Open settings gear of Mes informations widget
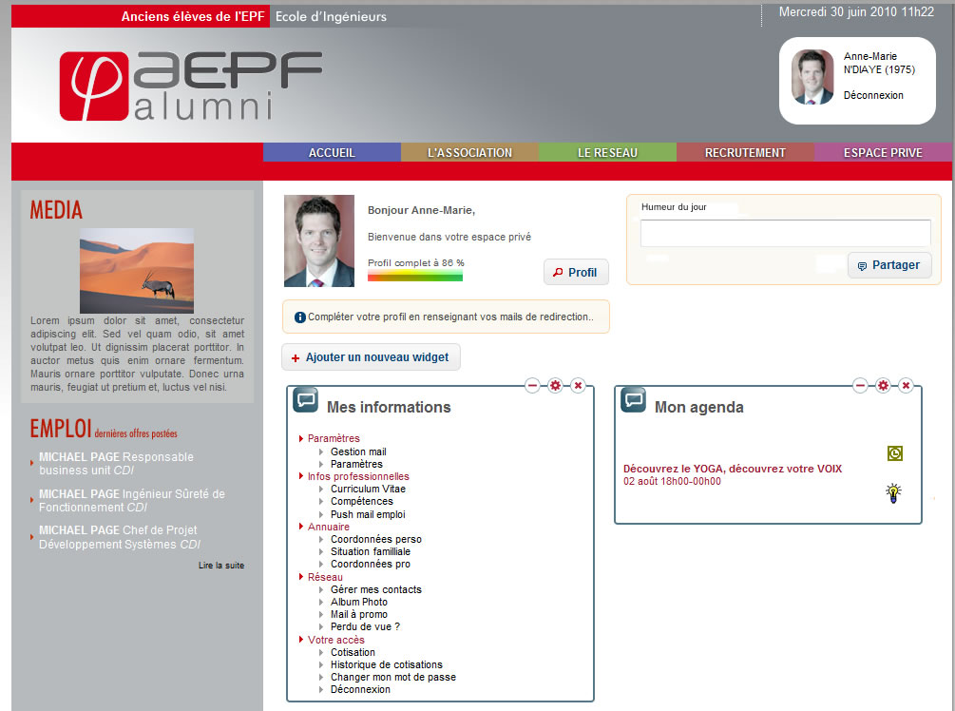Screen dimensions: 955x711 (x=555, y=385)
